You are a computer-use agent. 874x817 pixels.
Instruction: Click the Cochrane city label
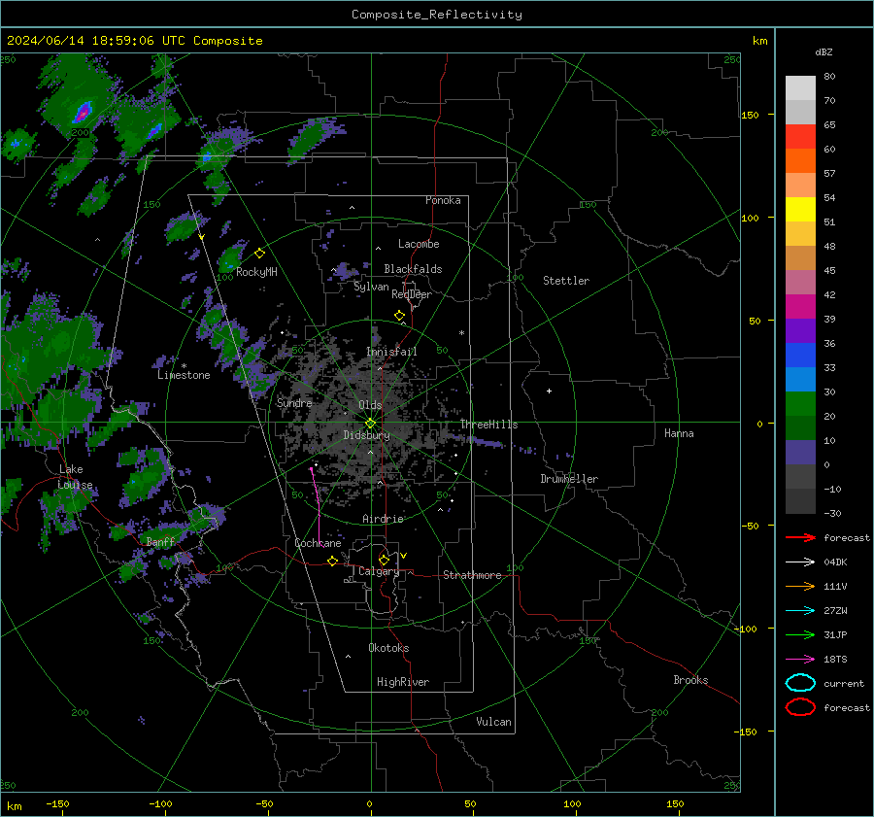pyautogui.click(x=318, y=543)
